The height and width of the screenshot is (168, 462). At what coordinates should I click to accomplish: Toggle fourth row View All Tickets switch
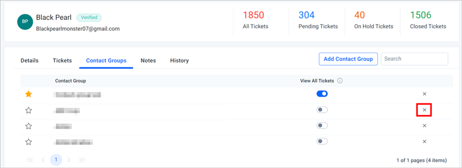[322, 142]
